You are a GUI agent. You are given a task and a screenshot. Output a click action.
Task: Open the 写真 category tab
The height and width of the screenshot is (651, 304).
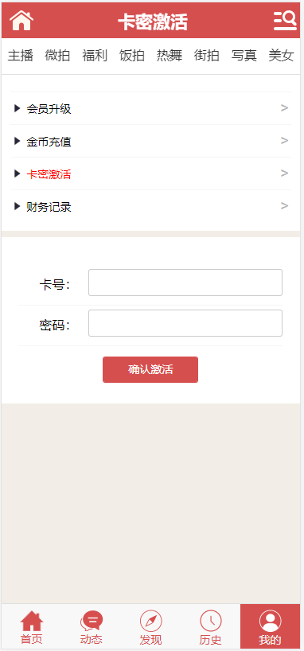coord(244,56)
